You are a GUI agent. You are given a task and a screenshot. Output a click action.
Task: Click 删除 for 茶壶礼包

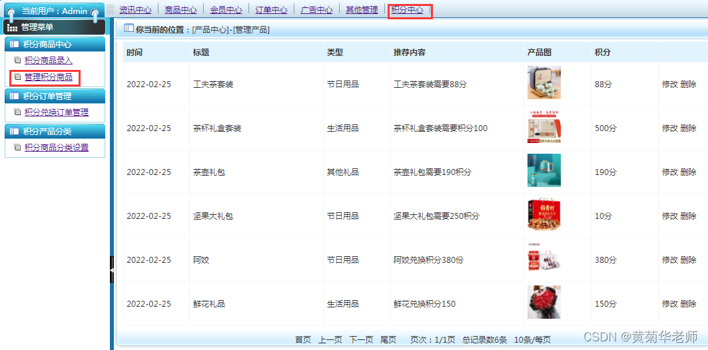pos(688,172)
